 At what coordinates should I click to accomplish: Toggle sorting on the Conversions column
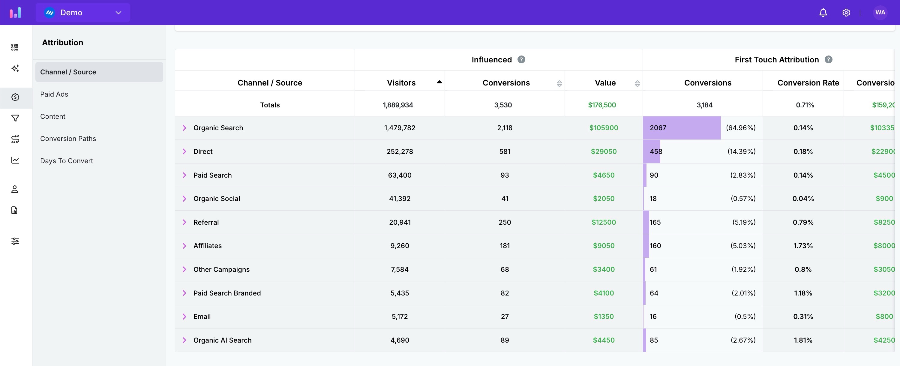[x=559, y=83]
